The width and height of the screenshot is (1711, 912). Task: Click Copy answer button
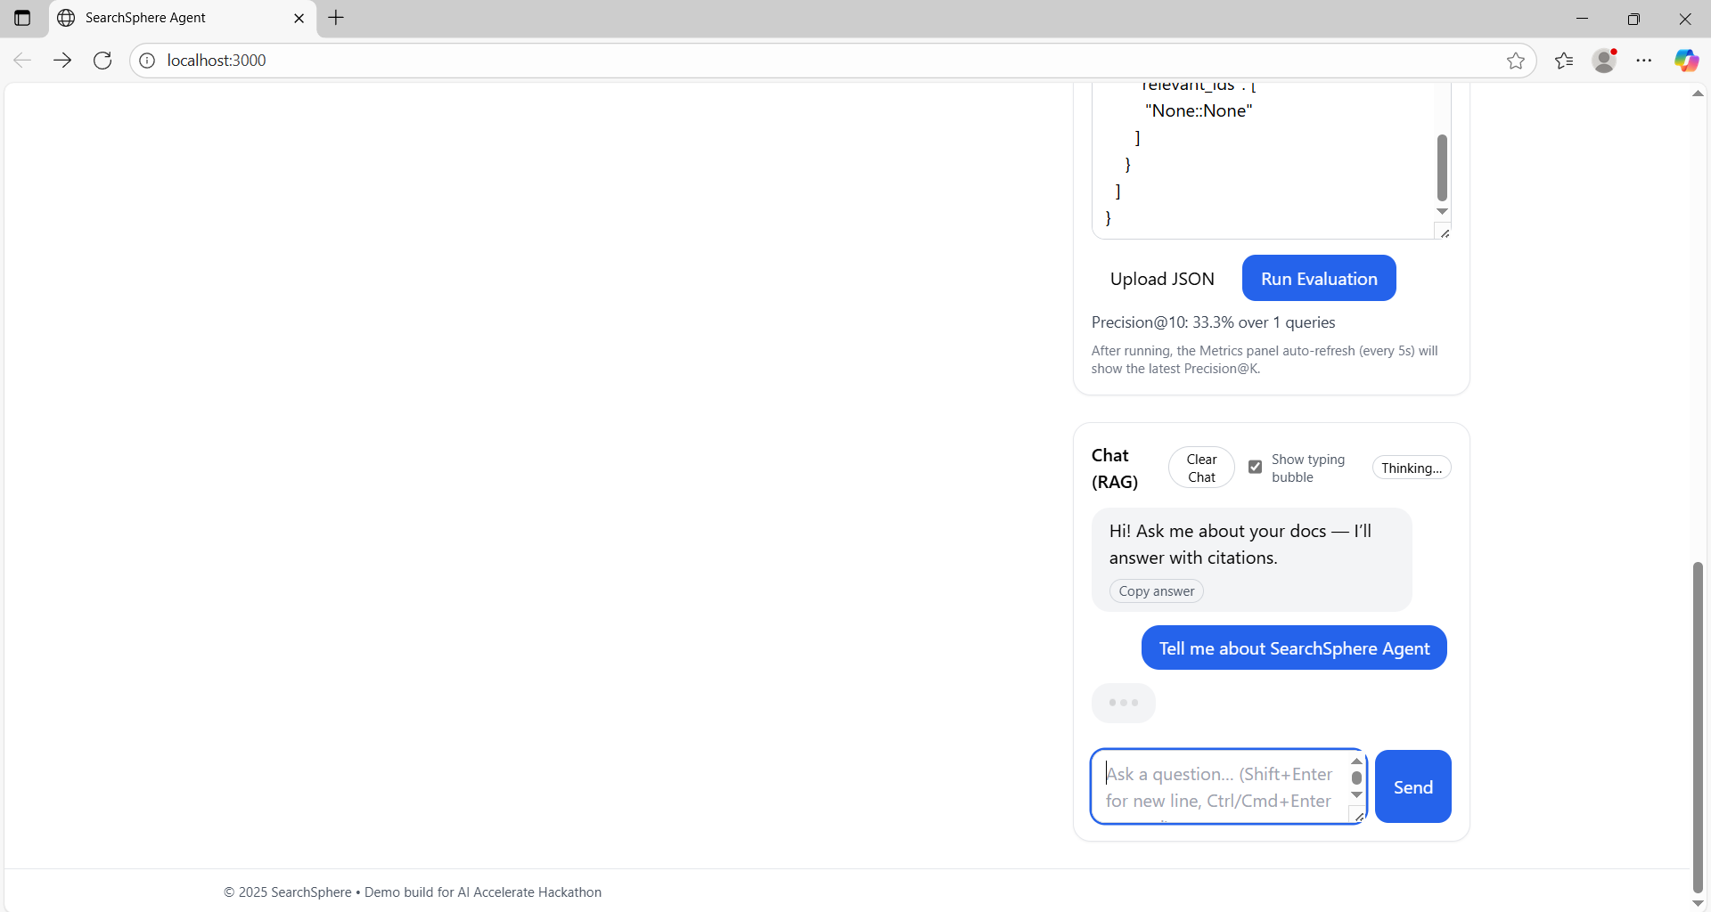pos(1157,591)
